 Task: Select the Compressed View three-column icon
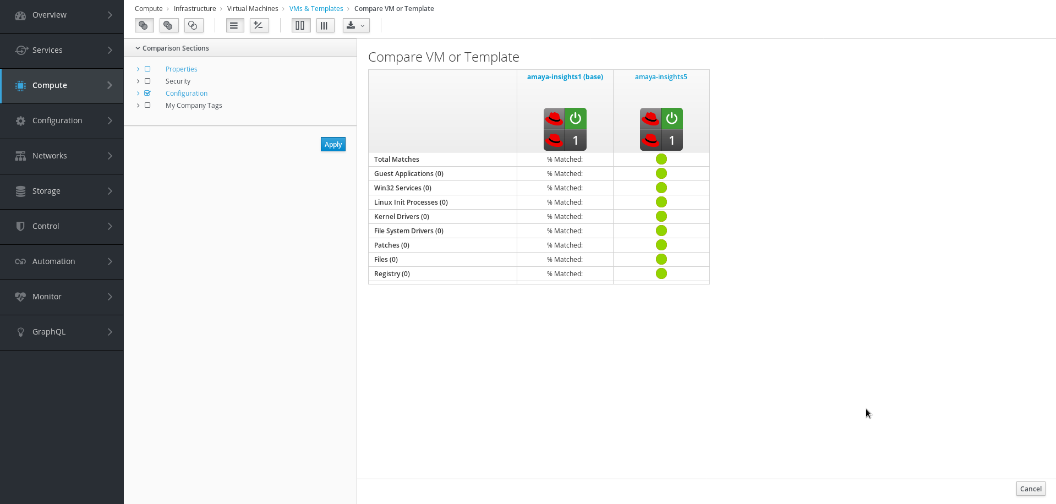pos(325,25)
